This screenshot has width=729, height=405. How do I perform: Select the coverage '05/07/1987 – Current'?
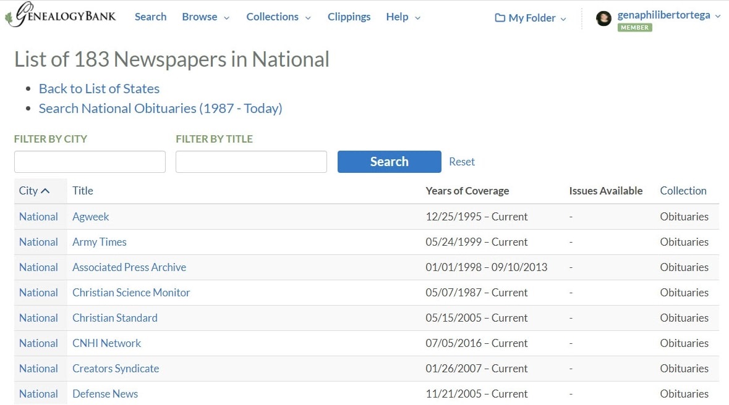pos(477,293)
